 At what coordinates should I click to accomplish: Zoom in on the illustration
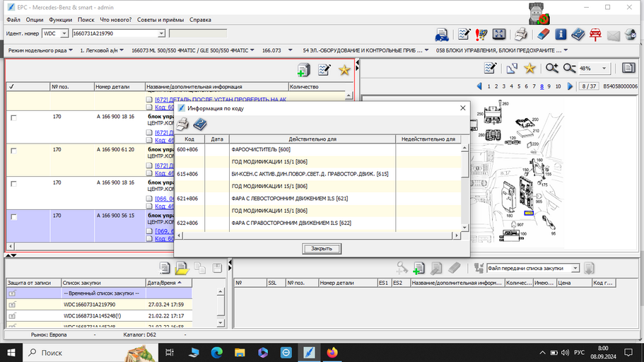[551, 68]
